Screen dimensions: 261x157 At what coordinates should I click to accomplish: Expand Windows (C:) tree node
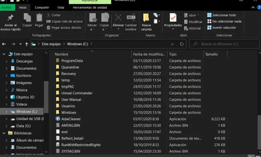click(x=6, y=112)
